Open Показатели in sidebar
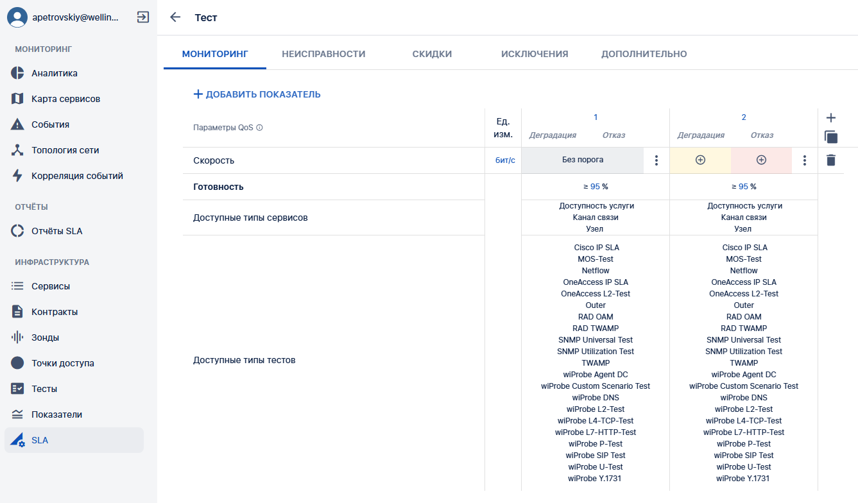This screenshot has height=503, width=858. pyautogui.click(x=74, y=414)
